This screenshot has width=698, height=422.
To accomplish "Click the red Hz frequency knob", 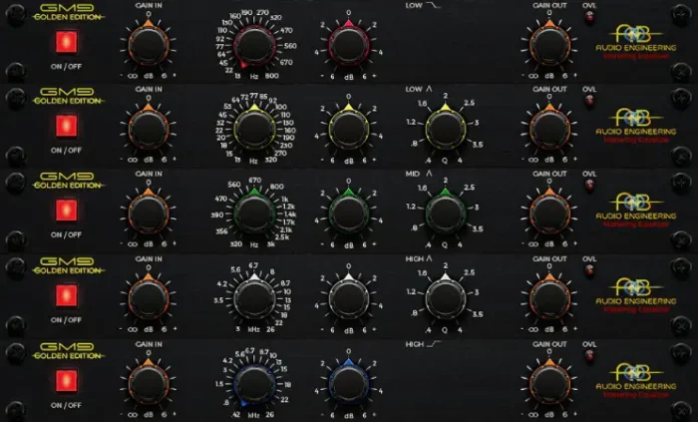I will [x=254, y=45].
